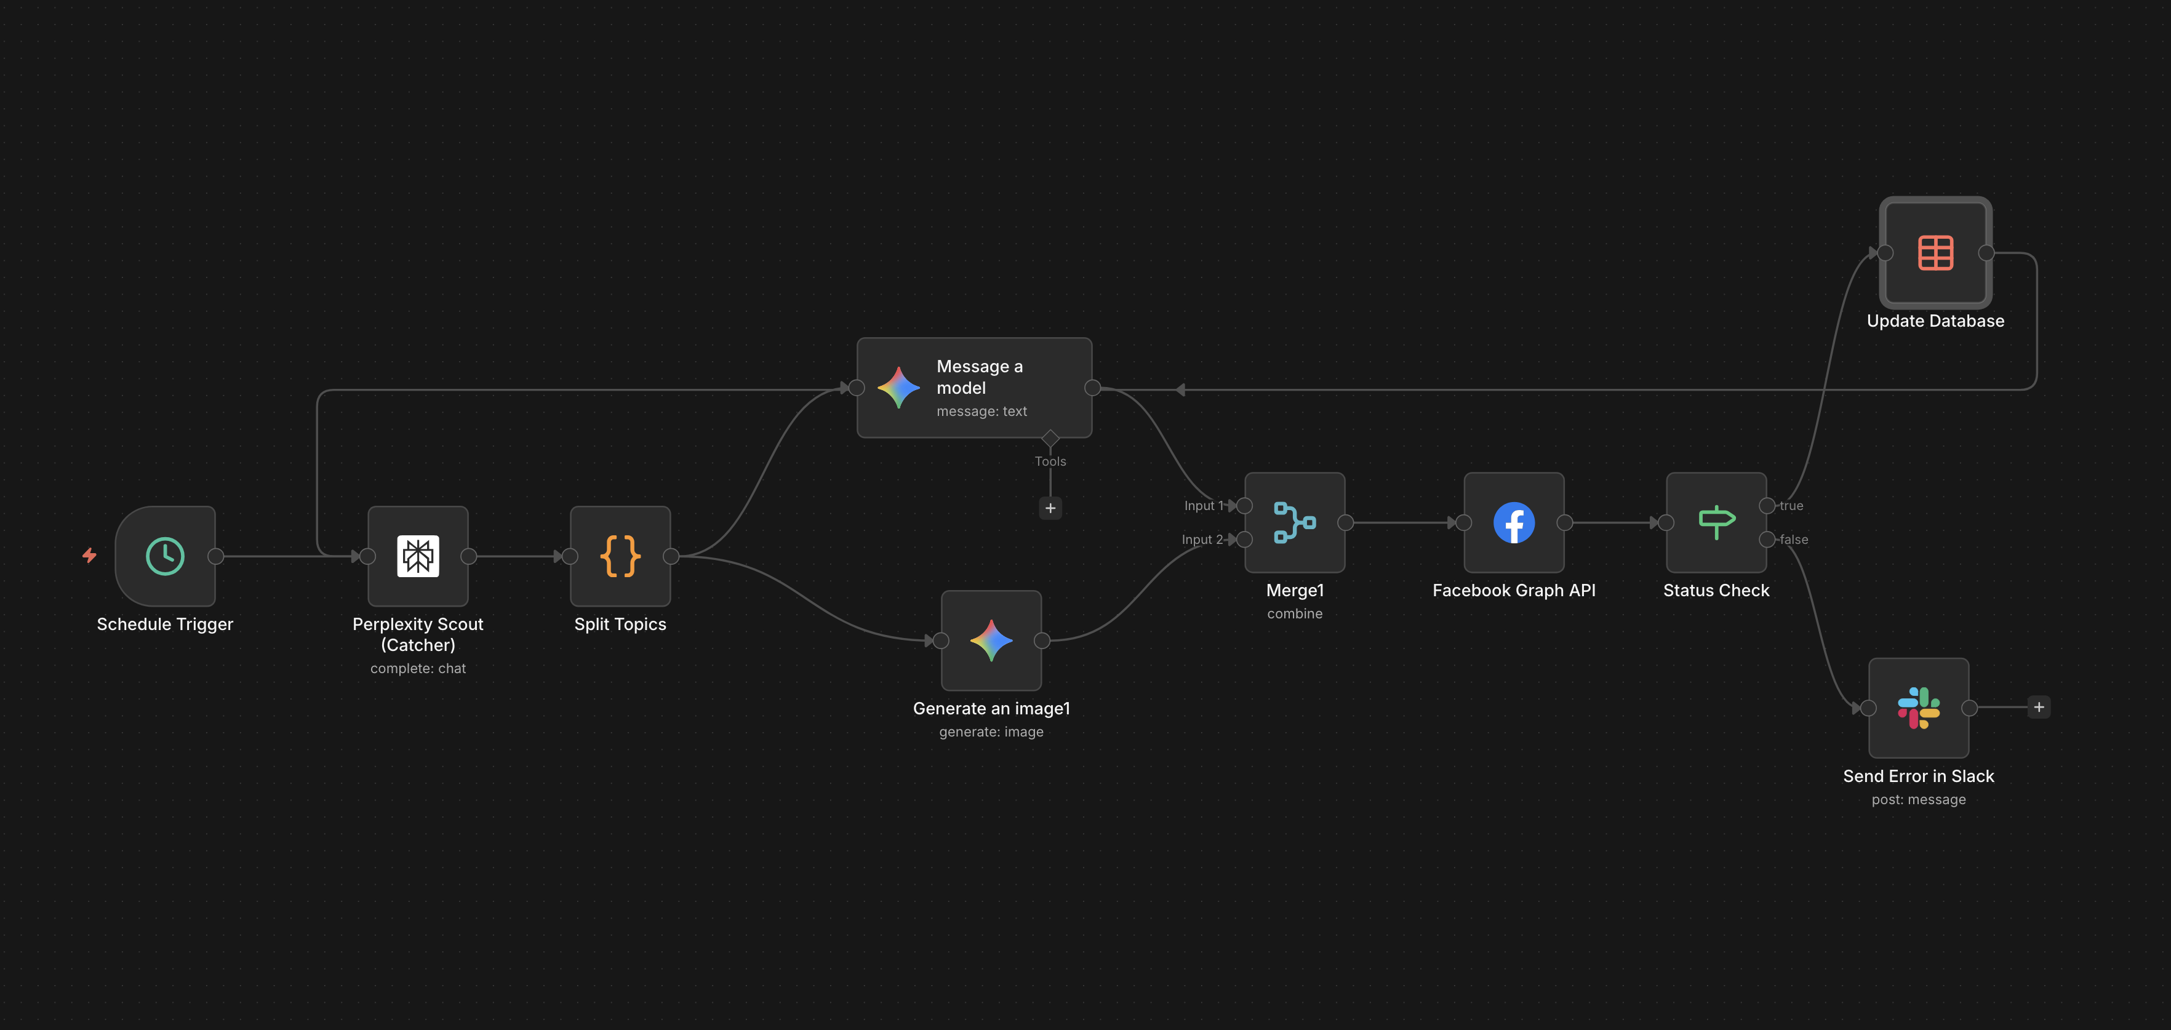Click the Merge1 combine icon

1295,522
